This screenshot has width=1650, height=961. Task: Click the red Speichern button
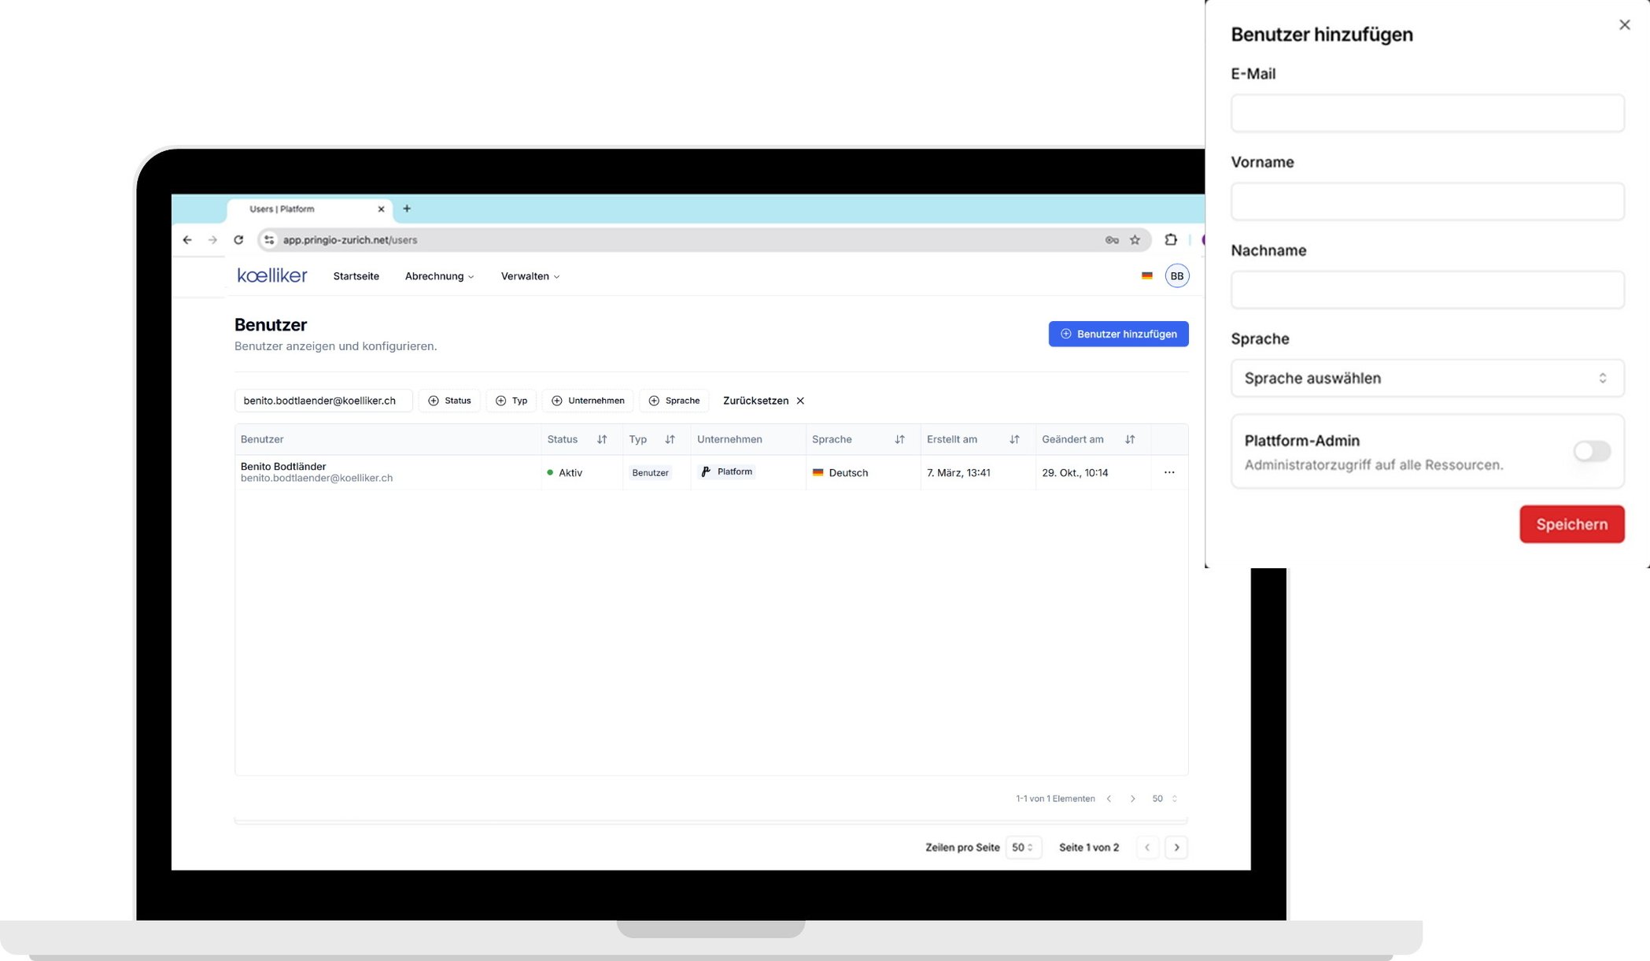tap(1571, 524)
